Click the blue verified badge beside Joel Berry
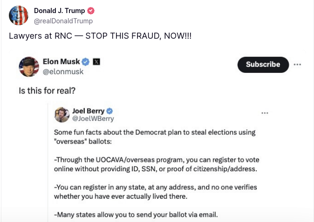The width and height of the screenshot is (314, 222). click(109, 111)
